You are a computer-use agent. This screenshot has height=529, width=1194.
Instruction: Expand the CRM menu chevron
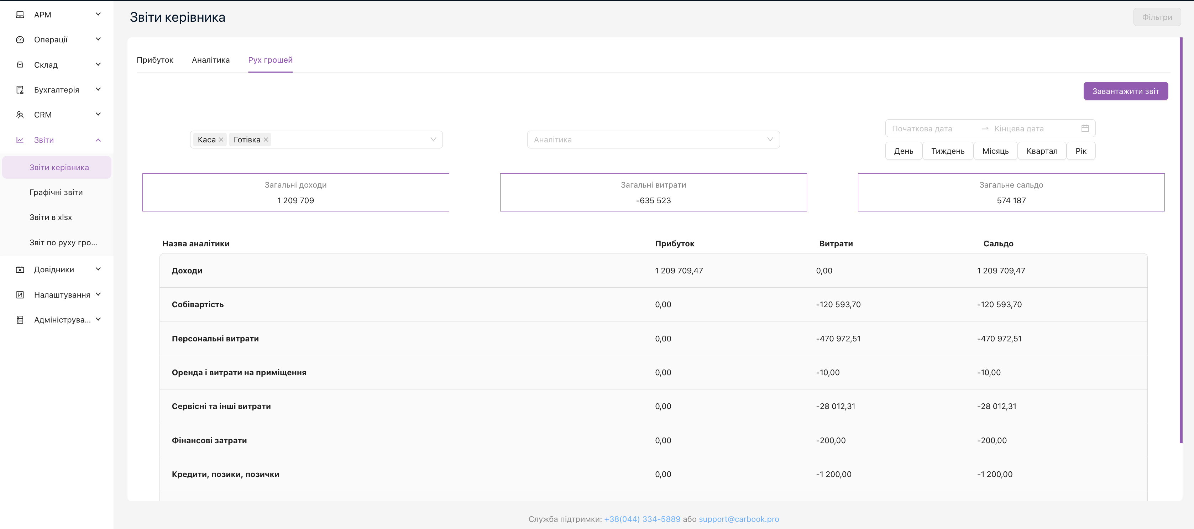(98, 115)
